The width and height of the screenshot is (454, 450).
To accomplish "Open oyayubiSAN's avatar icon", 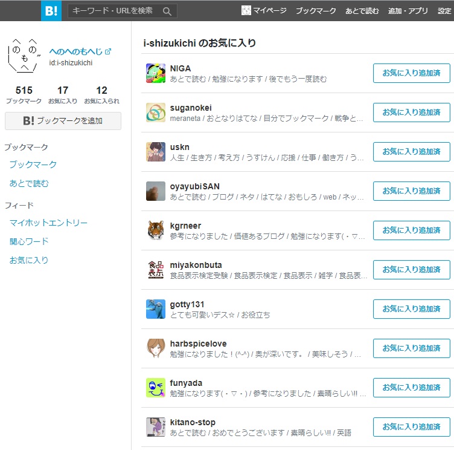I will coord(156,191).
